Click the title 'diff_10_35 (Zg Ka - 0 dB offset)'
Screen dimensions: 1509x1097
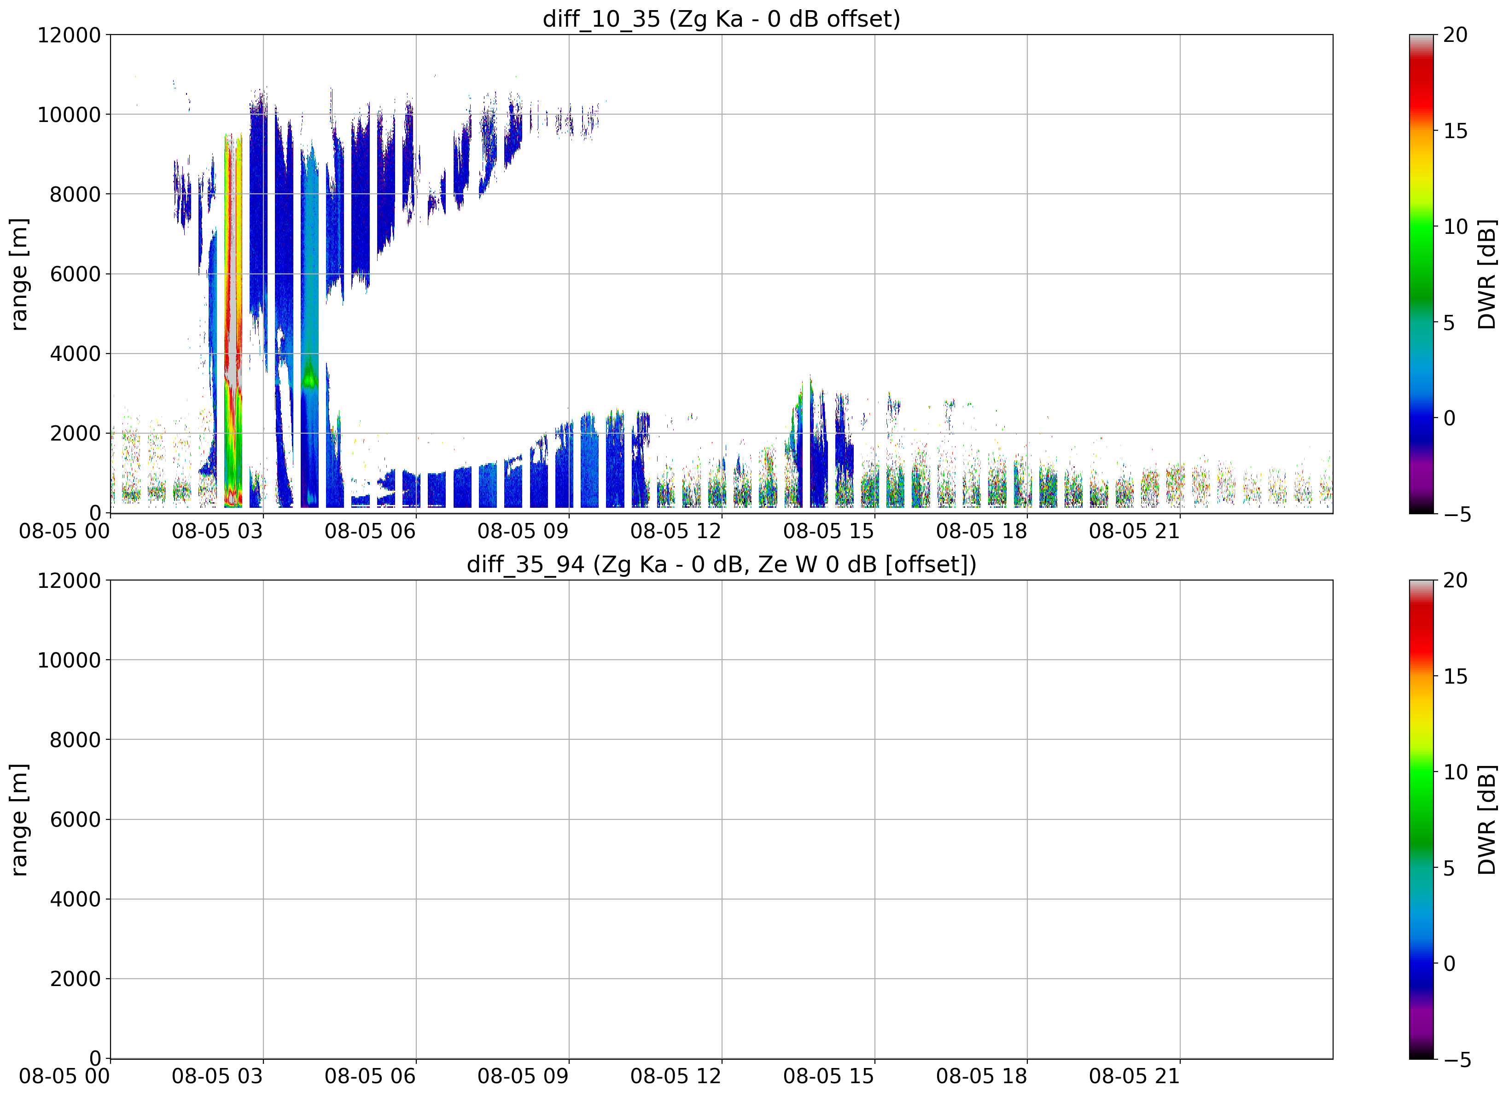pyautogui.click(x=721, y=18)
